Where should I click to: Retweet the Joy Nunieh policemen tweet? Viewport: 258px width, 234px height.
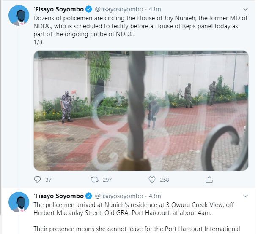[95, 180]
